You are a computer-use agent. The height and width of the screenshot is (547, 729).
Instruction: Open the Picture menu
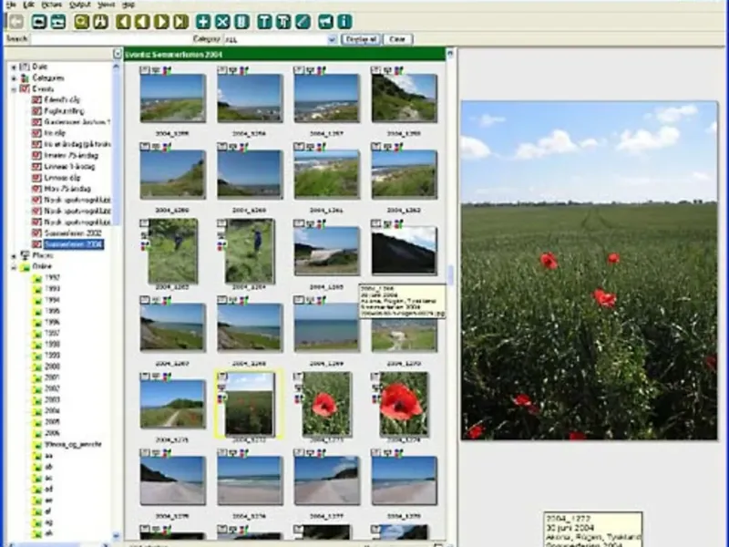coord(52,5)
